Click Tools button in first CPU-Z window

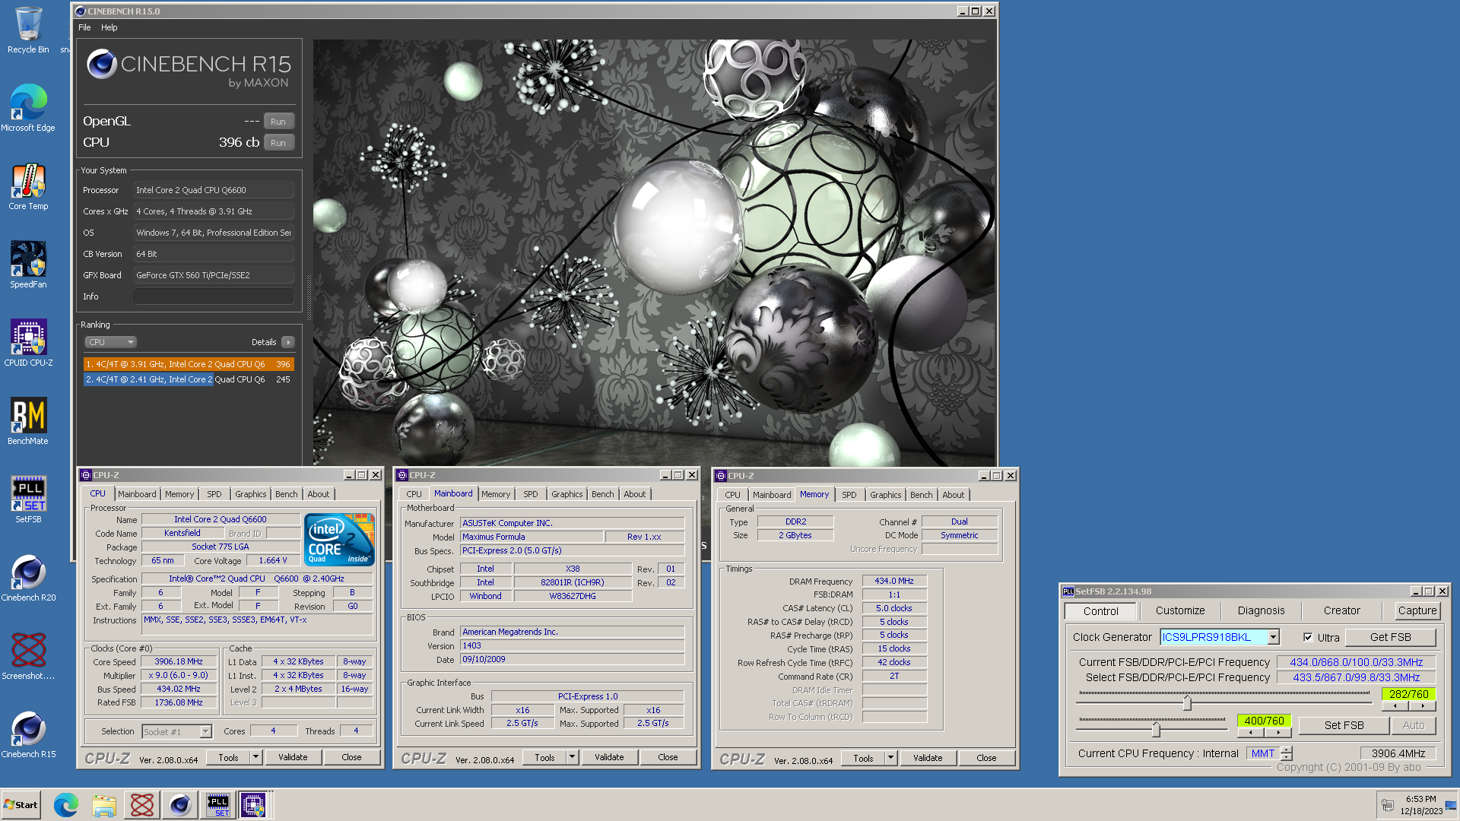(228, 757)
